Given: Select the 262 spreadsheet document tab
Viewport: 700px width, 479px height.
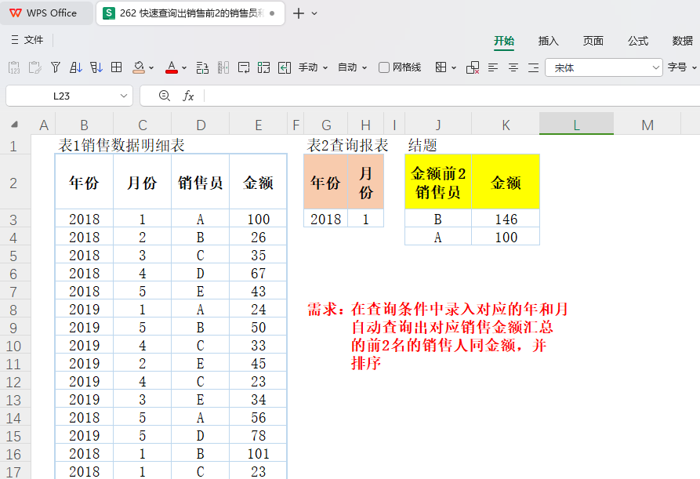Looking at the screenshot, I should [190, 13].
